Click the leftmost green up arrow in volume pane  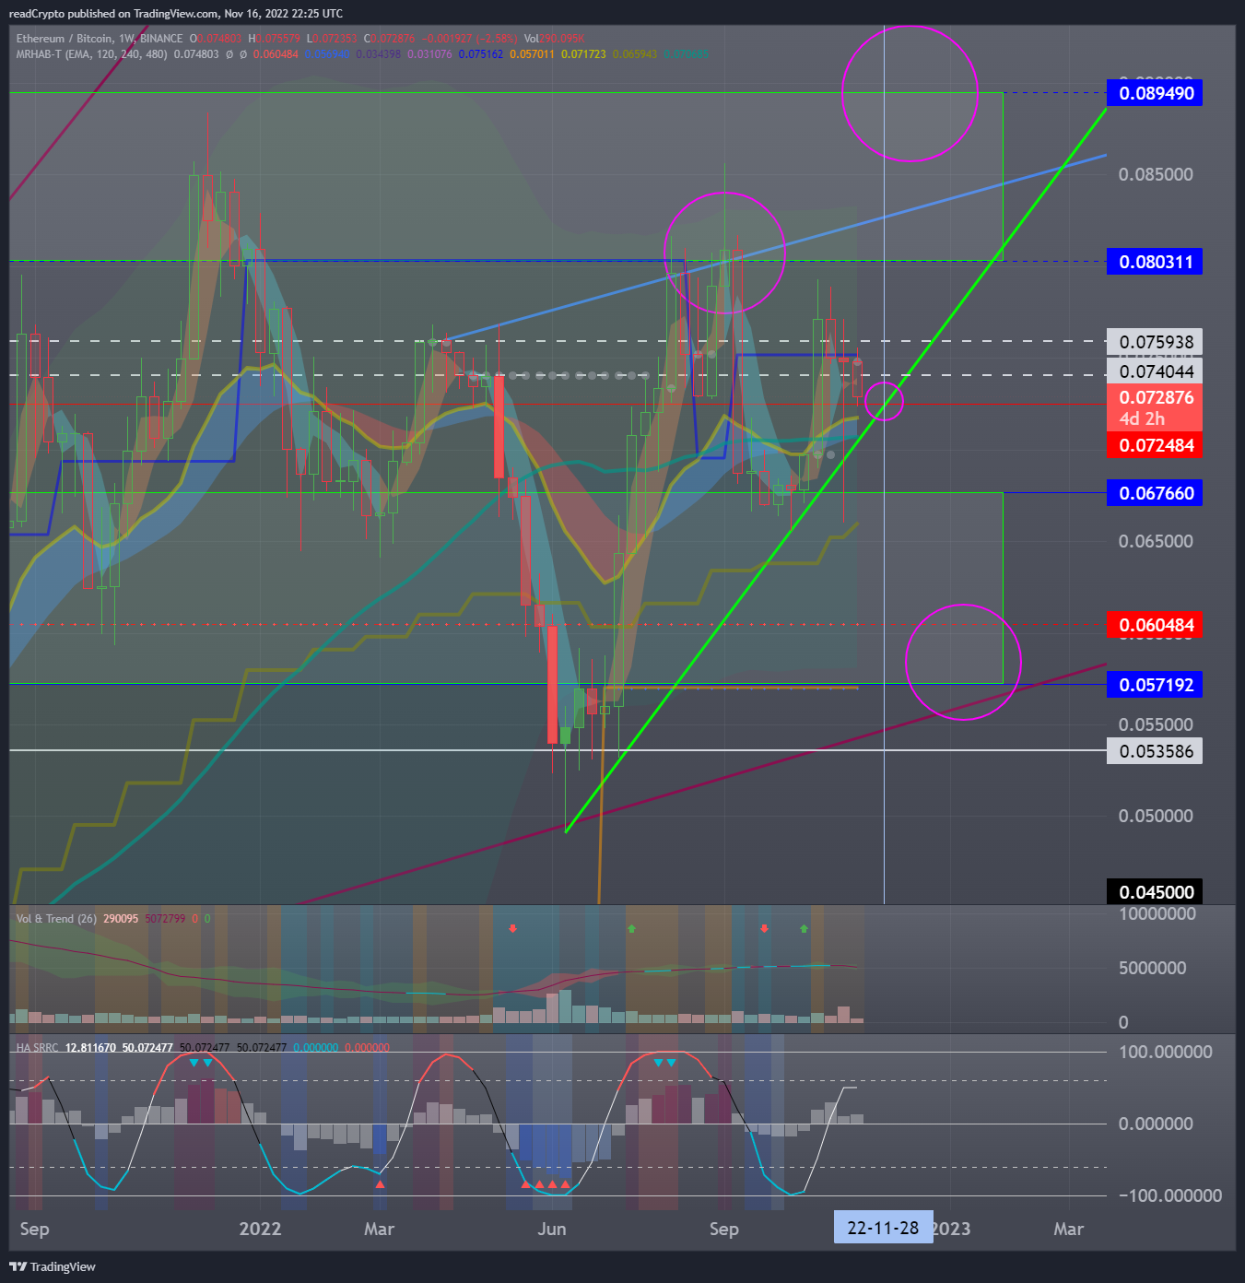(631, 928)
